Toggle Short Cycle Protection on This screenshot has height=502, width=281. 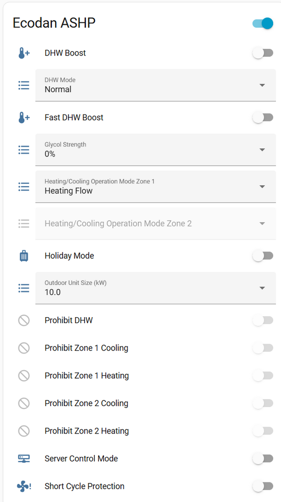tap(263, 486)
